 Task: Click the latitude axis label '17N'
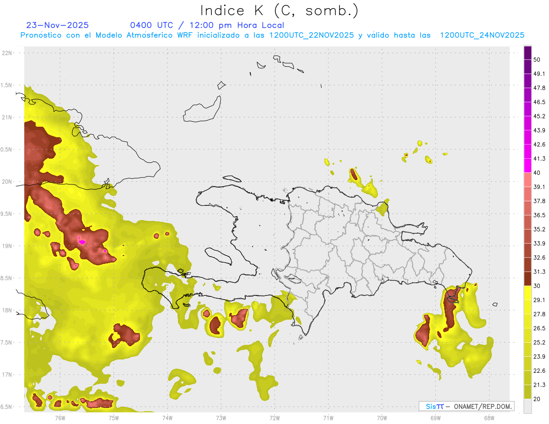[8, 375]
